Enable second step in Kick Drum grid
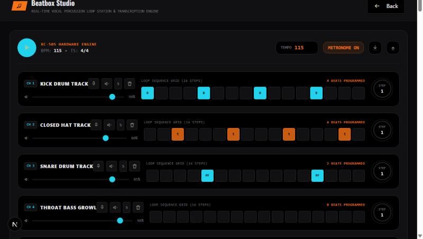Image resolution: width=423 pixels, height=239 pixels. (162, 93)
